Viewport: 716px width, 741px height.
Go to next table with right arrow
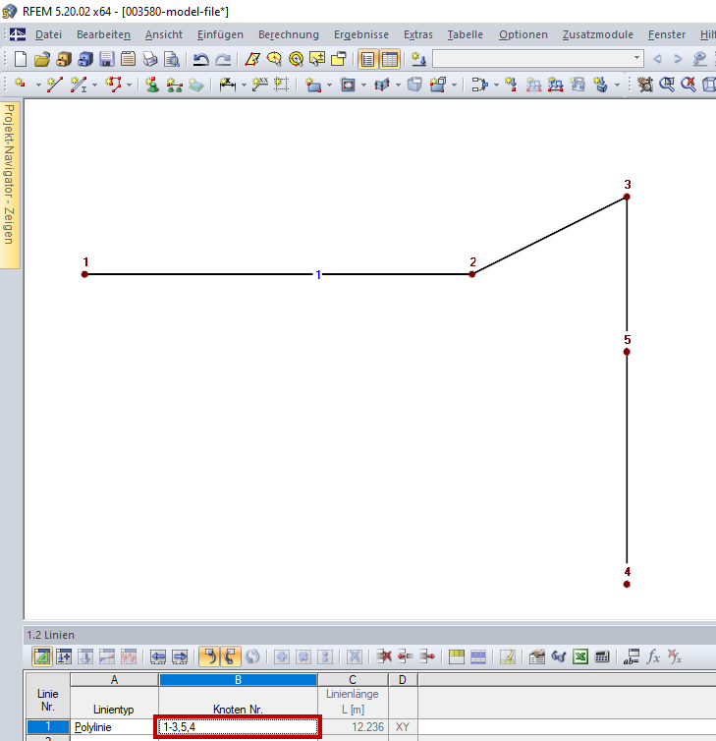180,656
